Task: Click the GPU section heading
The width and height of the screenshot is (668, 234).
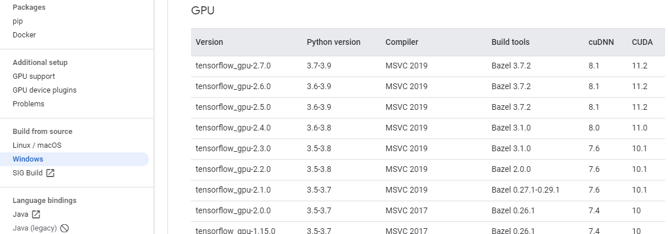Action: 203,10
